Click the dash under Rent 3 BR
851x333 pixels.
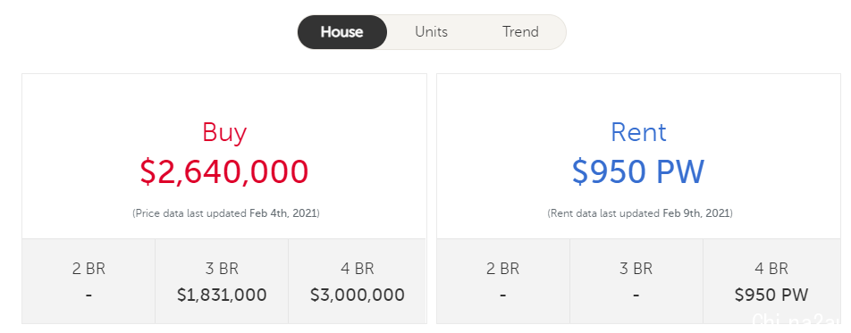click(636, 296)
